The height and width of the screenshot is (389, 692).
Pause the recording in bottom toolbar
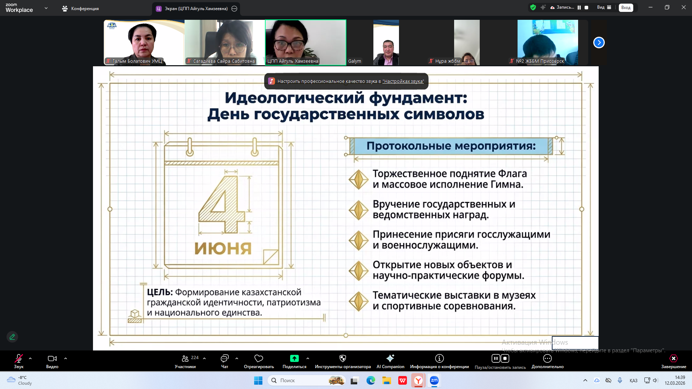496,358
